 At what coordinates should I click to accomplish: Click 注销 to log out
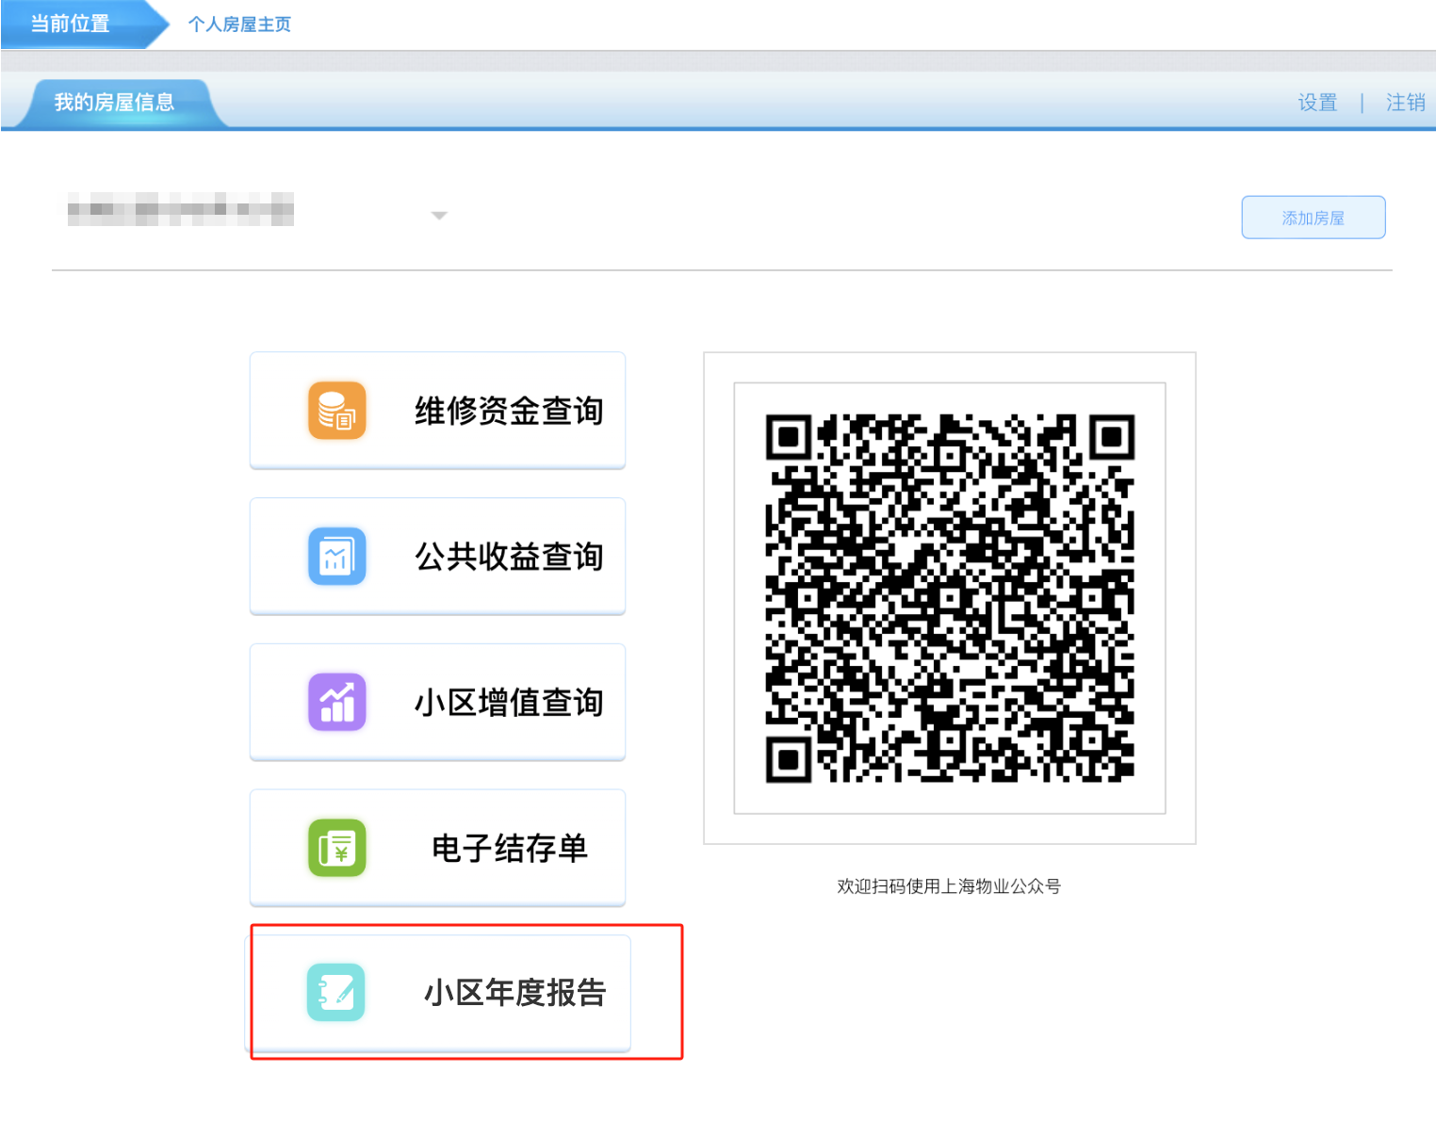click(1405, 102)
